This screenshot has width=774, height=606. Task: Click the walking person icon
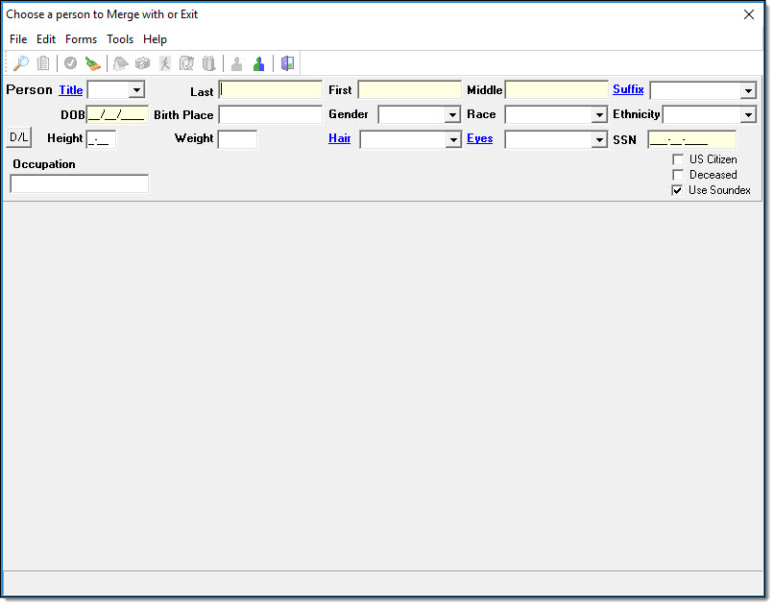[164, 63]
